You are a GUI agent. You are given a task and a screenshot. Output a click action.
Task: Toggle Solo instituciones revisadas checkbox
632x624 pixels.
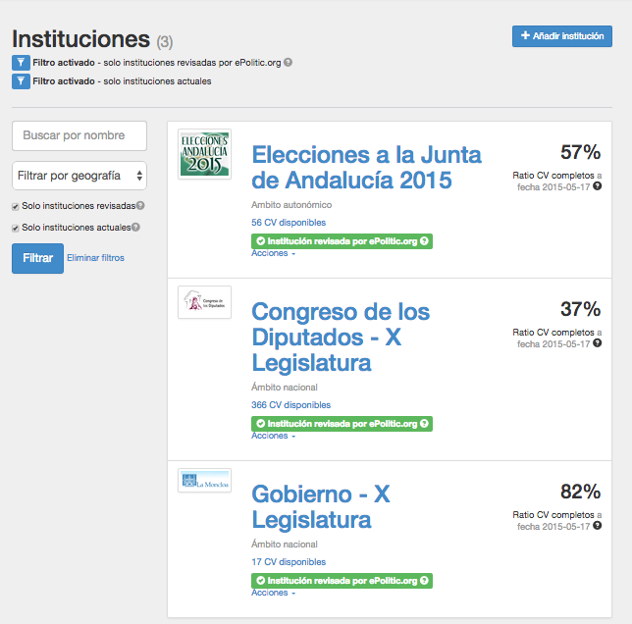click(x=16, y=207)
